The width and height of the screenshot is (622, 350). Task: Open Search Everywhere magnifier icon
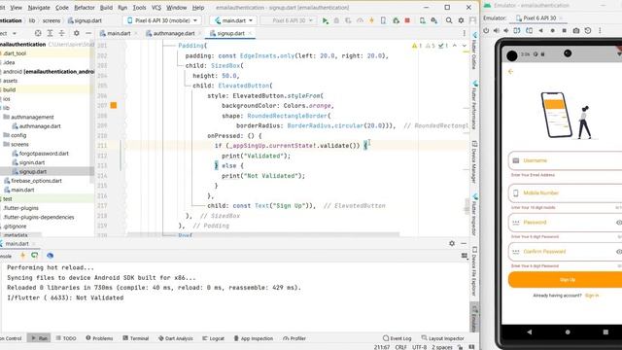[x=449, y=20]
